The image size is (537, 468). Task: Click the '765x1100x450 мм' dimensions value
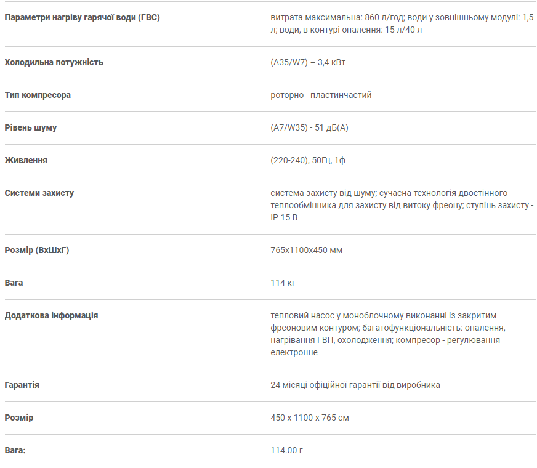(306, 250)
